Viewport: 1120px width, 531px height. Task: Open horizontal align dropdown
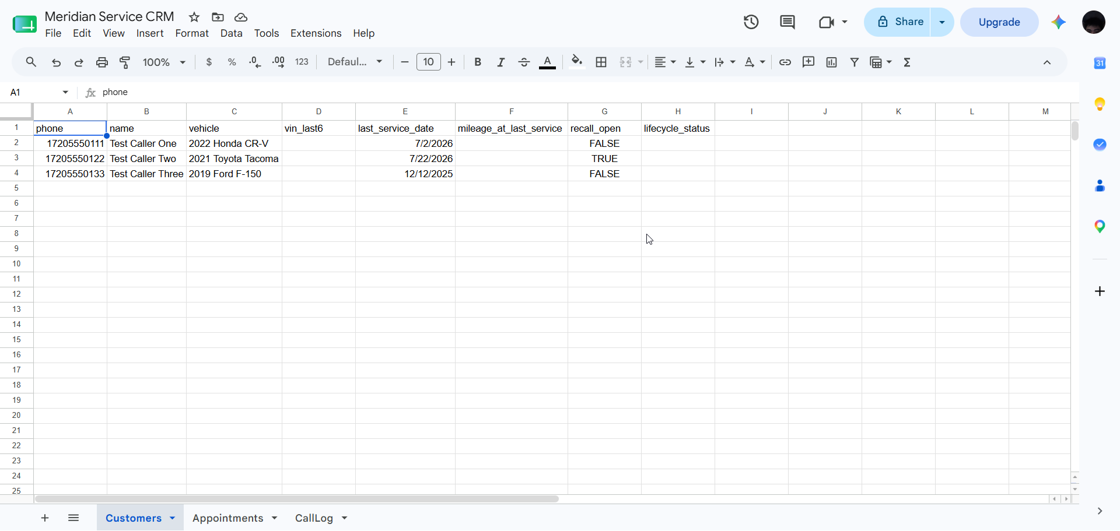[665, 62]
